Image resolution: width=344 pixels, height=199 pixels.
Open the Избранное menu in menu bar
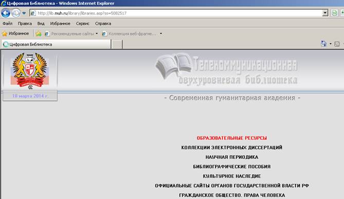60,24
